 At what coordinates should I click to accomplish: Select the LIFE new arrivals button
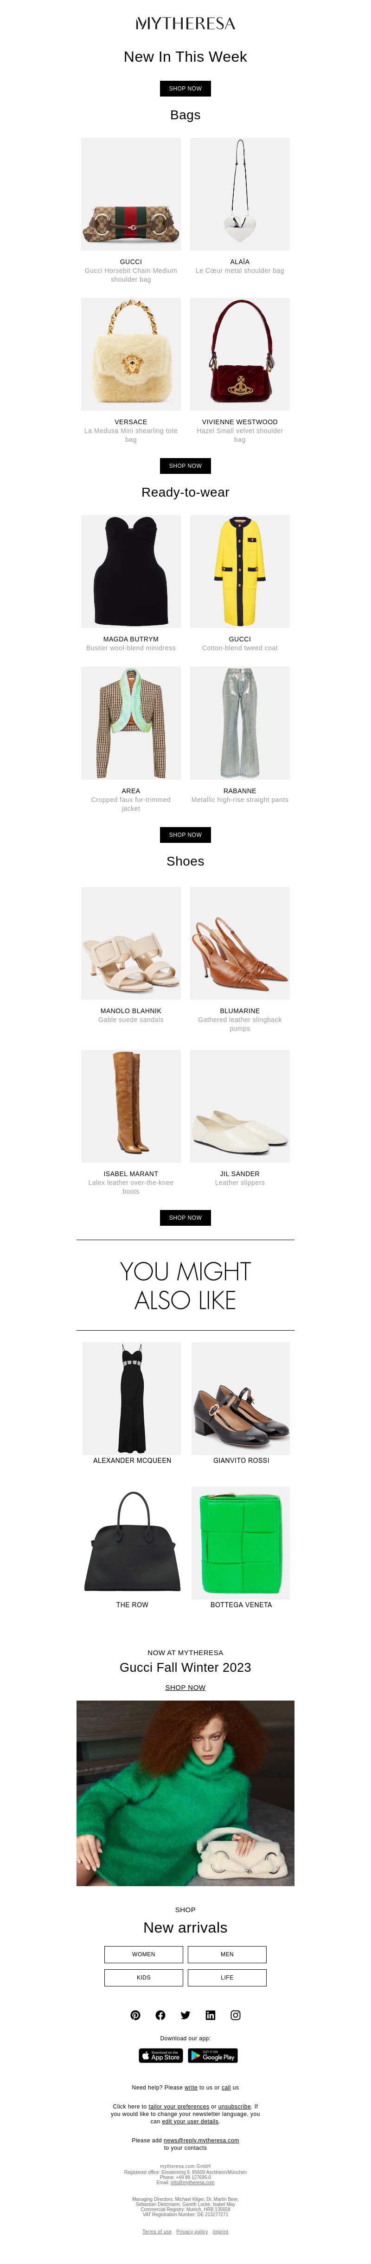(x=227, y=1978)
